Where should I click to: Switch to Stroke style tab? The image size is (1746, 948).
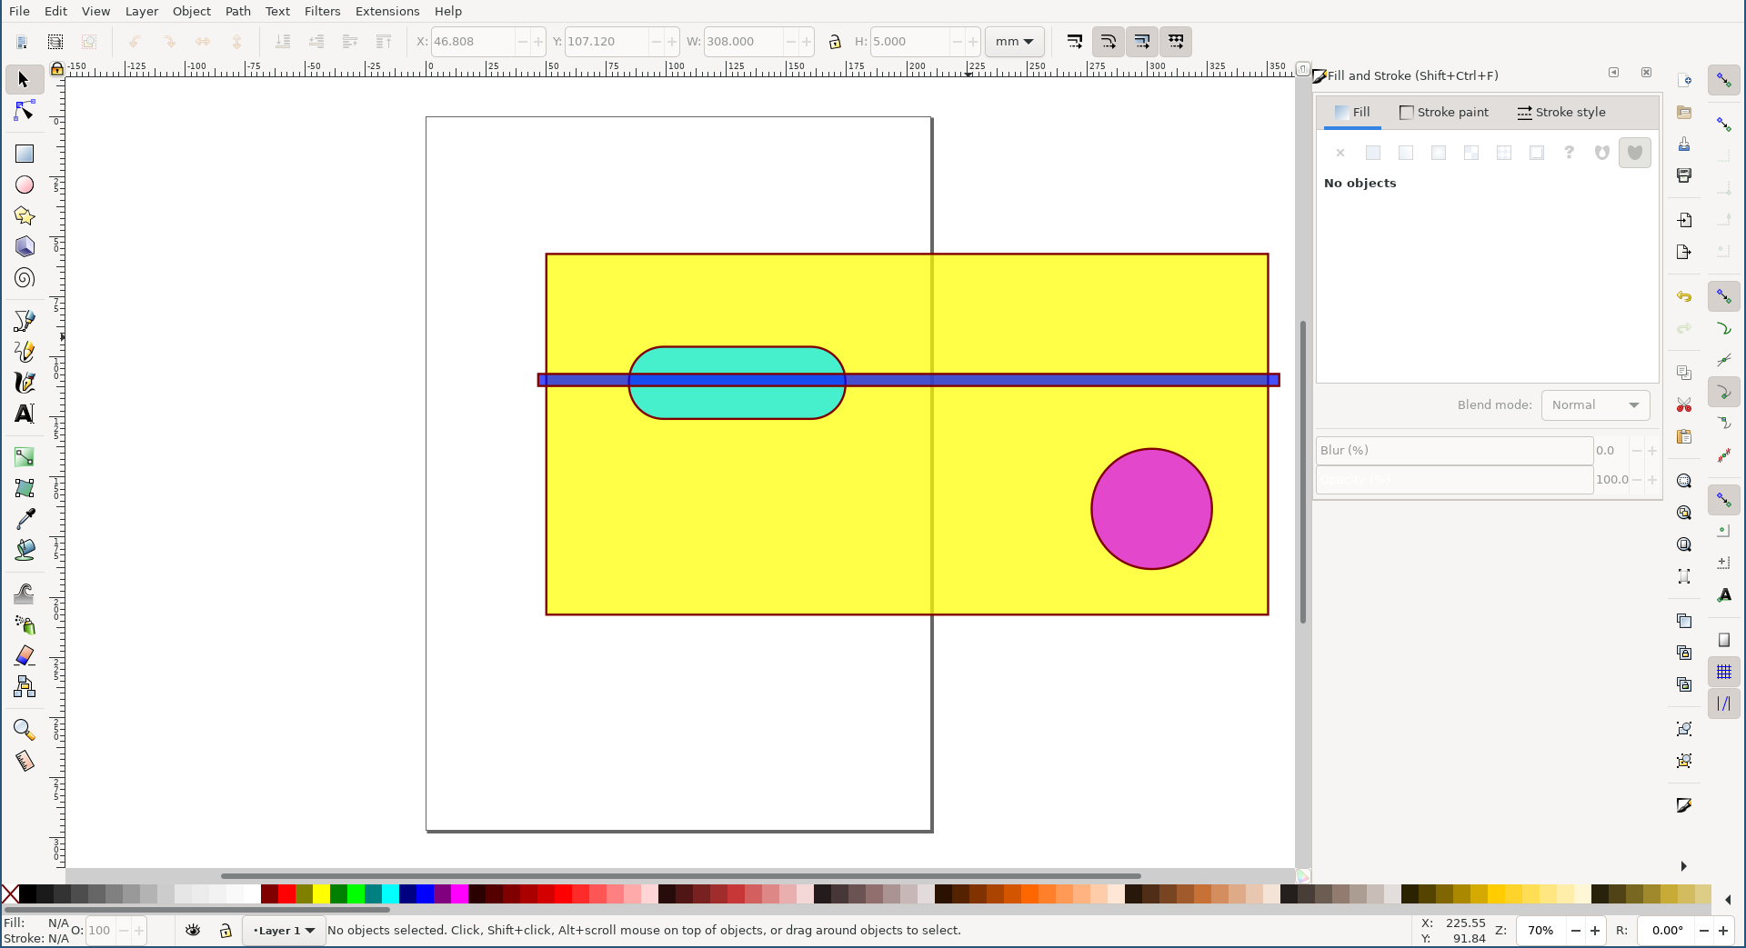1561,113
